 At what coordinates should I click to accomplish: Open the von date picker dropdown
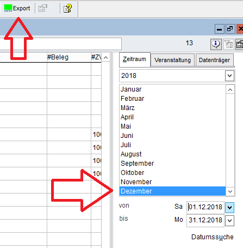(229, 208)
